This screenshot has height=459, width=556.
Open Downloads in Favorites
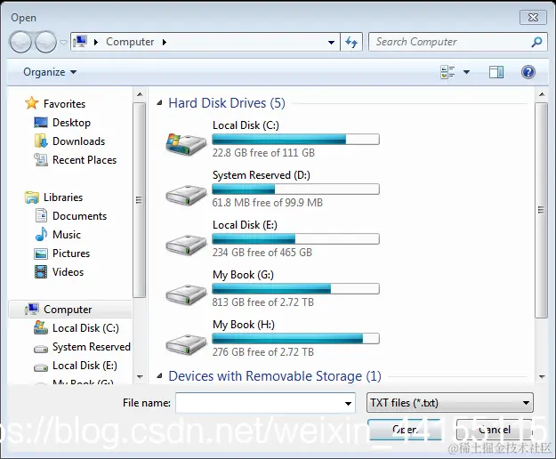[69, 141]
